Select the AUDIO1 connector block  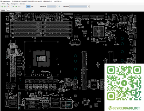pos(66,105)
